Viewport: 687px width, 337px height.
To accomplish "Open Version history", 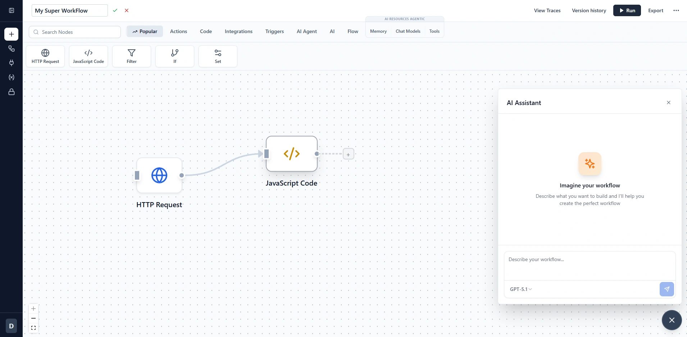I will [589, 10].
